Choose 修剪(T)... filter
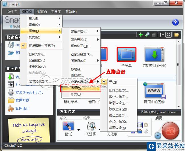The image size is (185, 151). 81,94
